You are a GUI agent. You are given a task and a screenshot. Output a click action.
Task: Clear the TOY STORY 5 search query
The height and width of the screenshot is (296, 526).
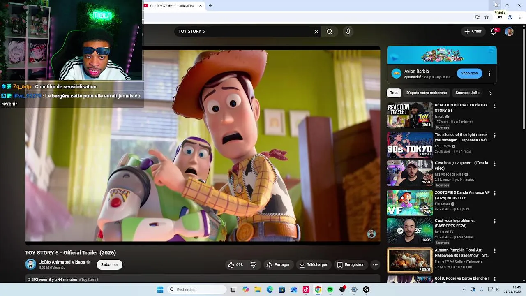coord(316,32)
